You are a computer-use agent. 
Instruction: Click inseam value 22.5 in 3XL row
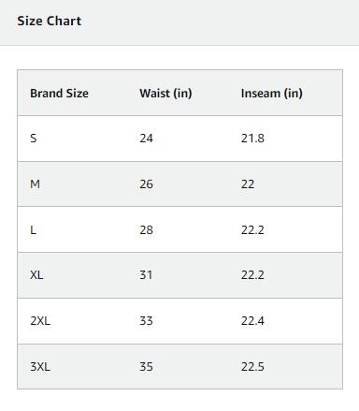tap(252, 366)
